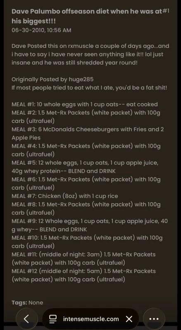This screenshot has height=330, width=181.
Task: Open the #1 post number link
Action: point(166,11)
